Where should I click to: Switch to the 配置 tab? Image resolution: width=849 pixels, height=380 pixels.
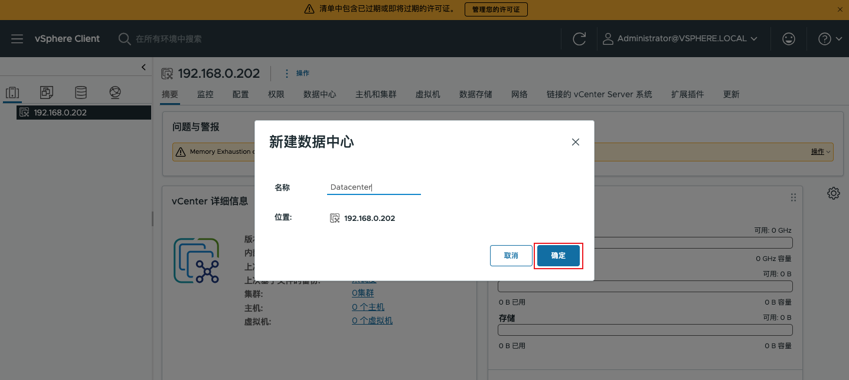pyautogui.click(x=241, y=94)
